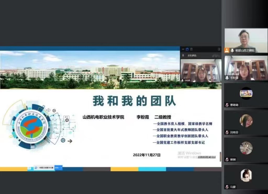The height and width of the screenshot is (194, 268).
Task: Click the vertical scrollbar at slide's right edge
Action: coord(220,157)
